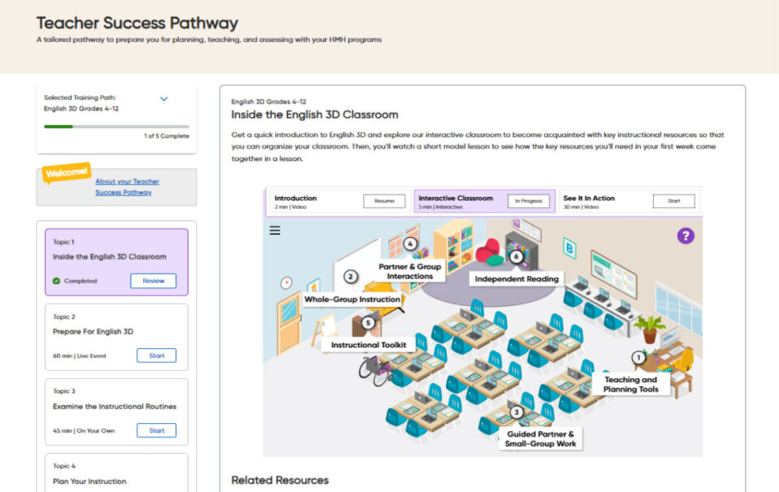The height and width of the screenshot is (492, 779).
Task: Click the red beanbag chair
Action: (x=487, y=250)
